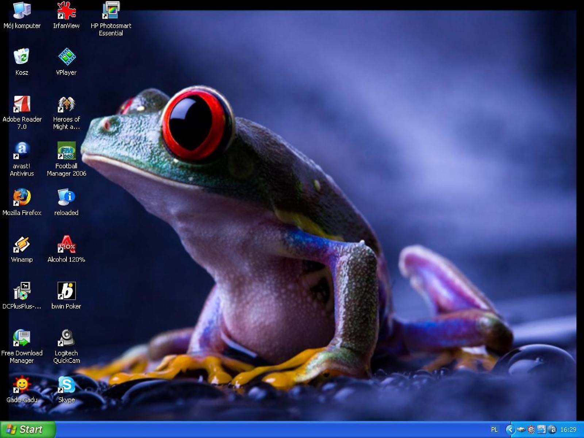
Task: Click the 16:29 clock in the tray
Action: [x=568, y=430]
